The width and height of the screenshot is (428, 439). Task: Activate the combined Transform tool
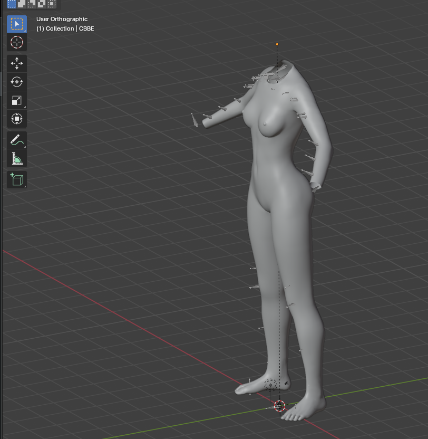point(17,119)
